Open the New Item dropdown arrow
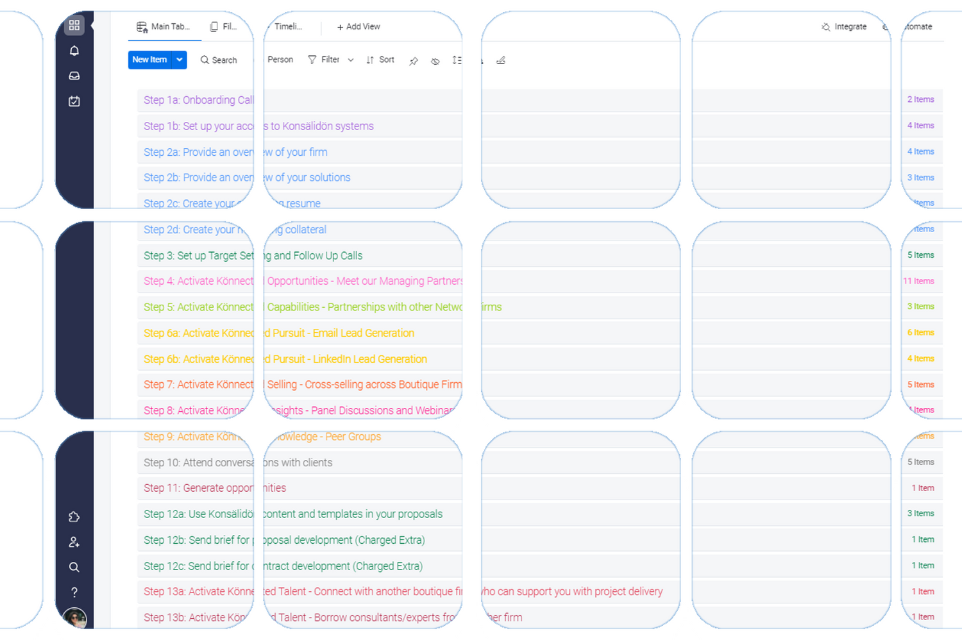The width and height of the screenshot is (962, 640). pyautogui.click(x=180, y=60)
